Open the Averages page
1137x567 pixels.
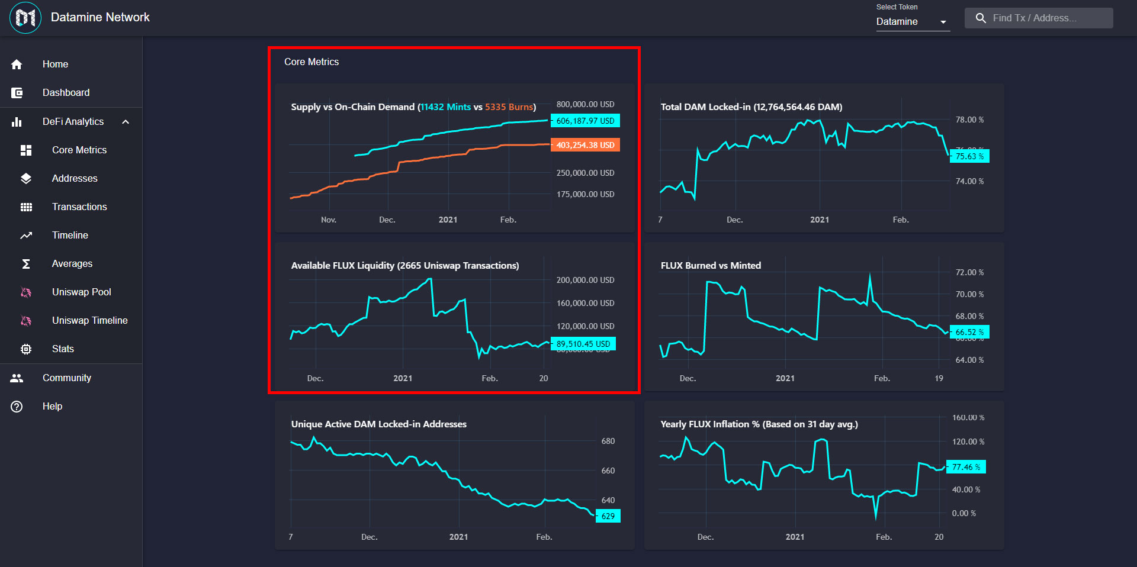pyautogui.click(x=71, y=263)
